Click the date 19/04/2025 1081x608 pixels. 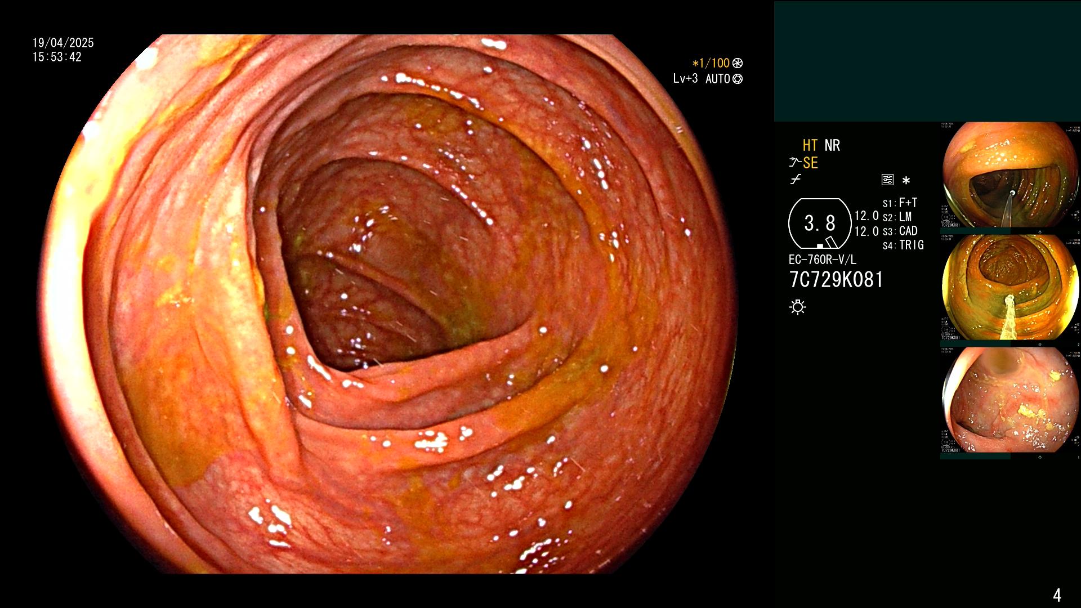point(63,43)
